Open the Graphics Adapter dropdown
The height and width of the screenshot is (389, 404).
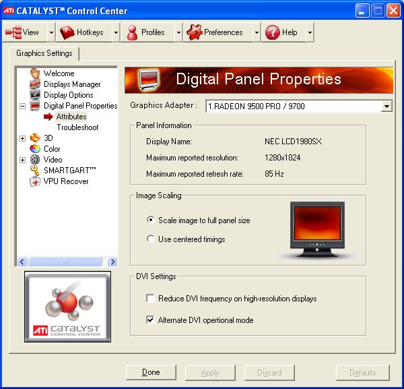[386, 107]
